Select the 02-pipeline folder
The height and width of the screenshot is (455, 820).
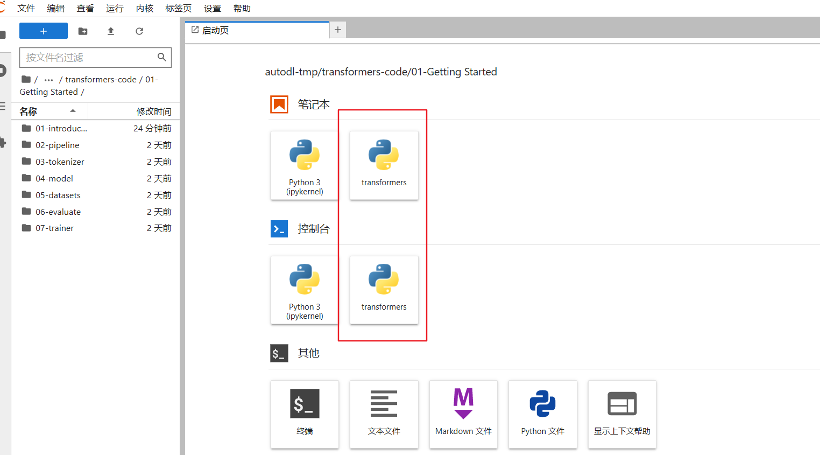point(96,145)
